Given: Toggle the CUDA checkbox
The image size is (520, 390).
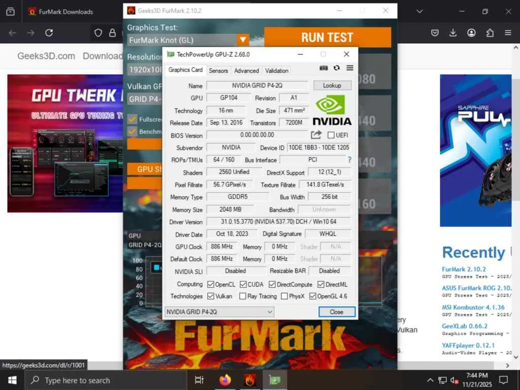Looking at the screenshot, I should click(243, 284).
